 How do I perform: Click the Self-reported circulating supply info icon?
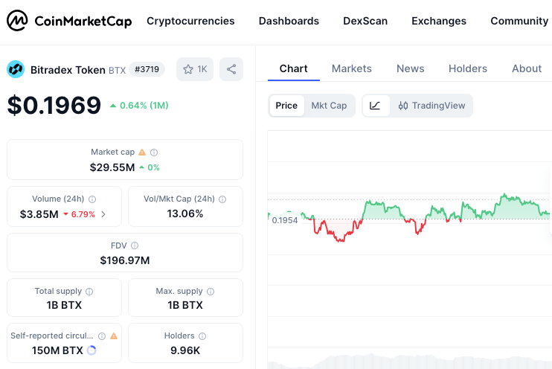point(102,336)
